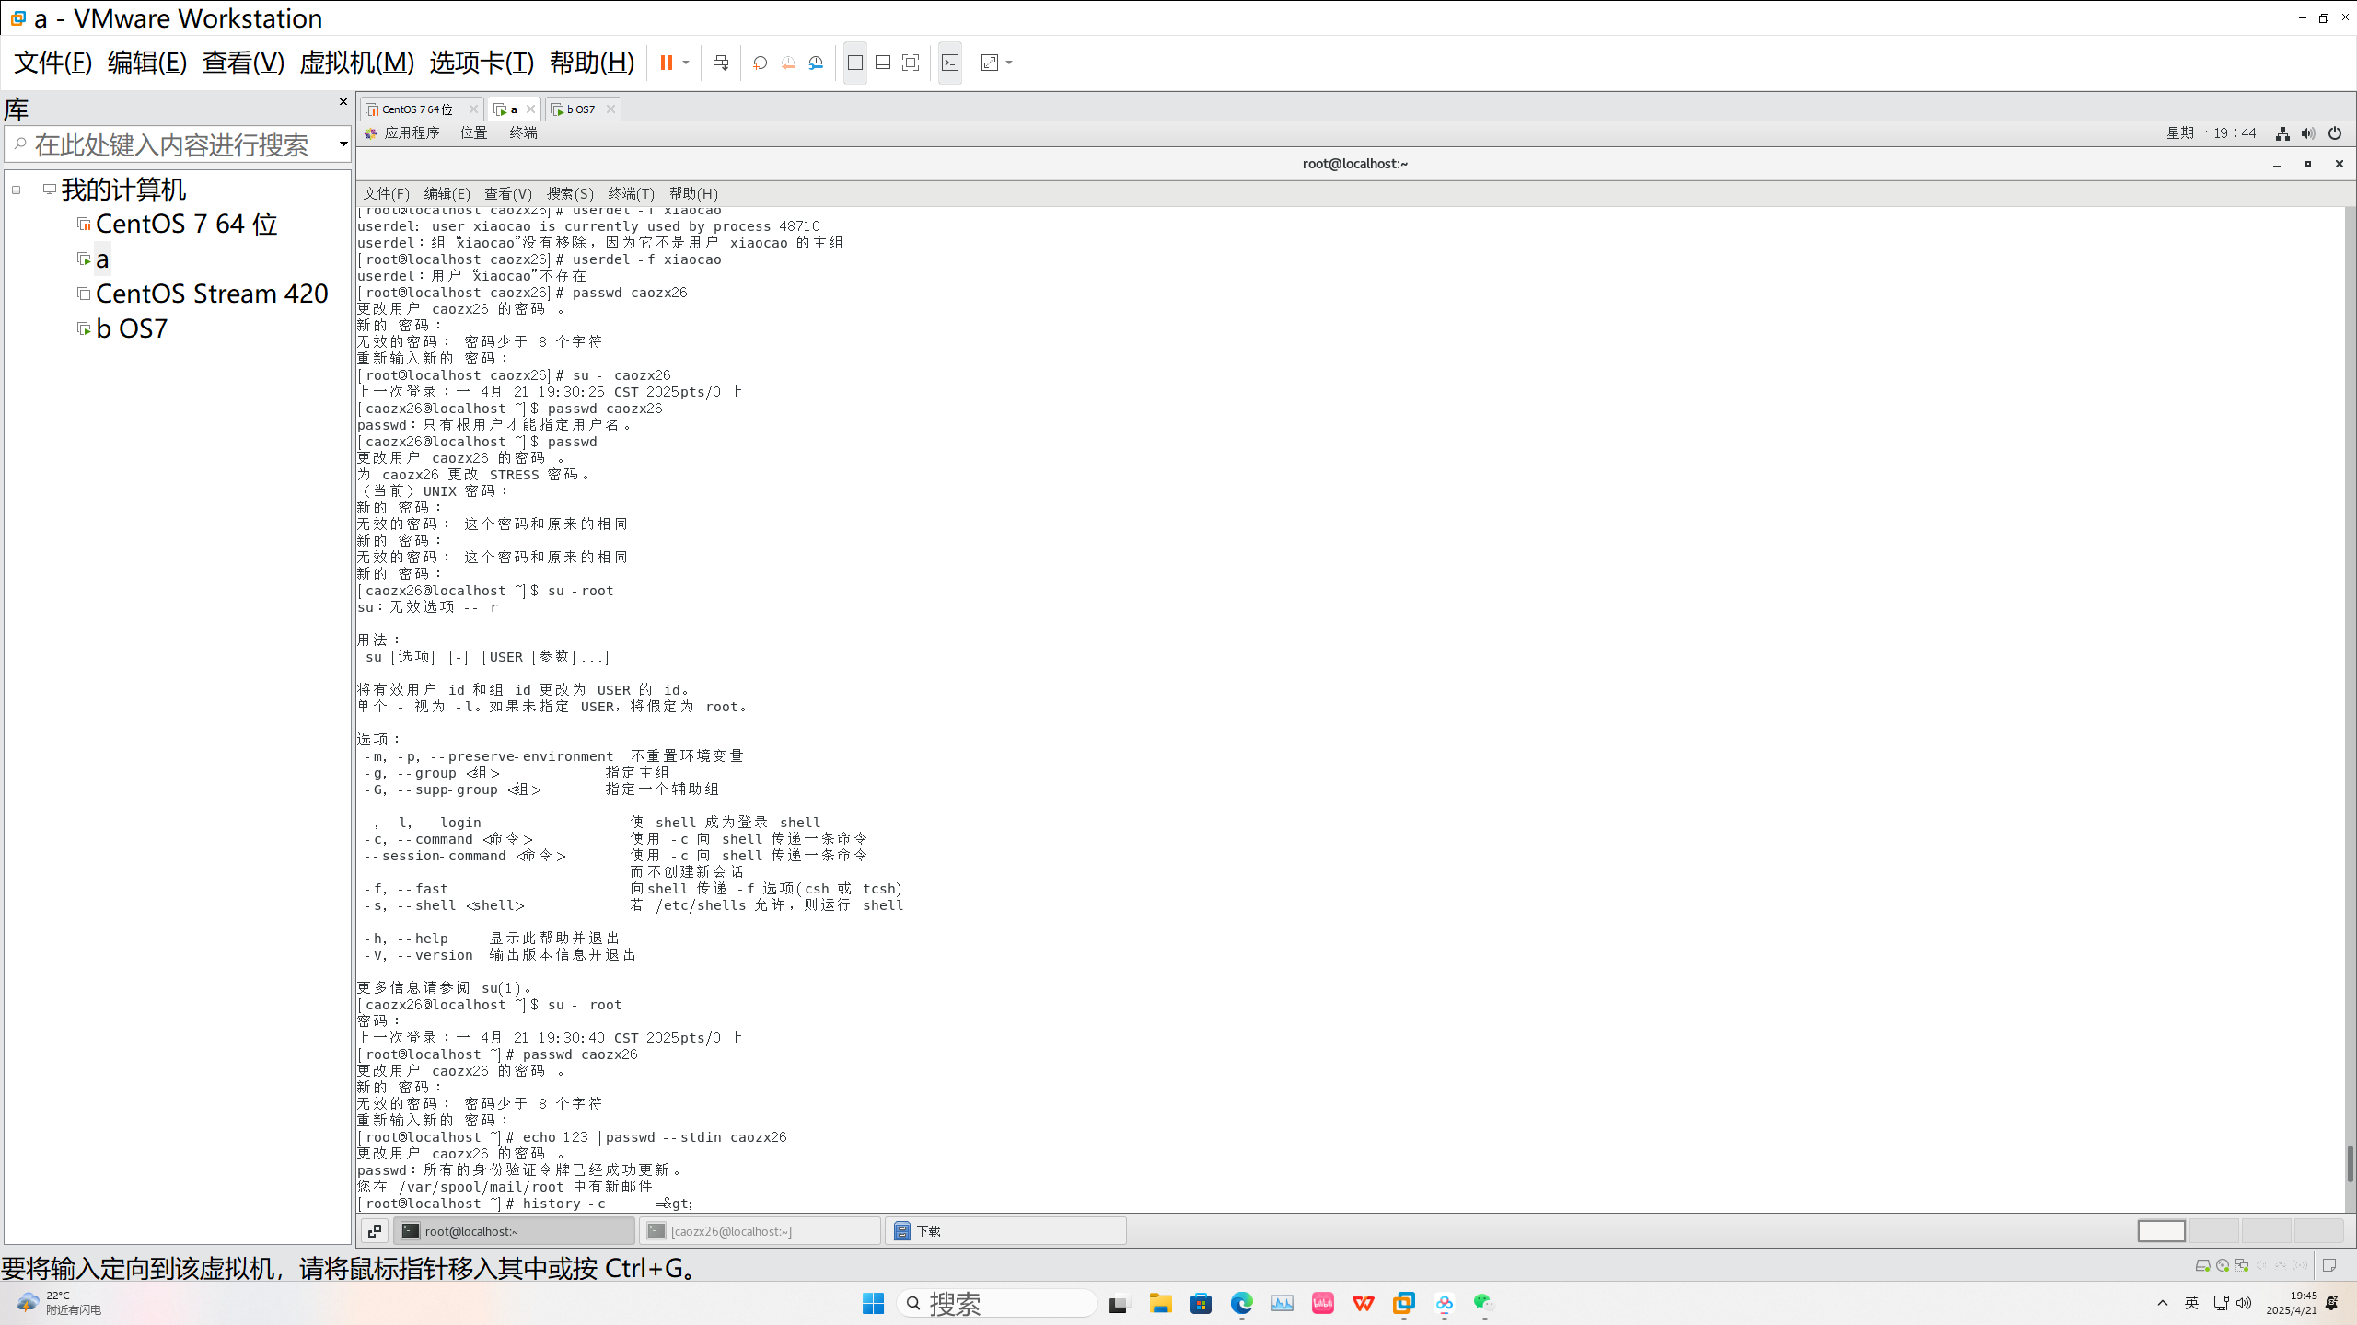Toggle the console view button

(950, 63)
